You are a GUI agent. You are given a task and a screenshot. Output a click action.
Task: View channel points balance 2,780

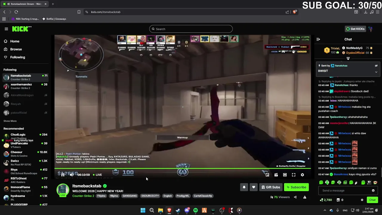(326, 200)
